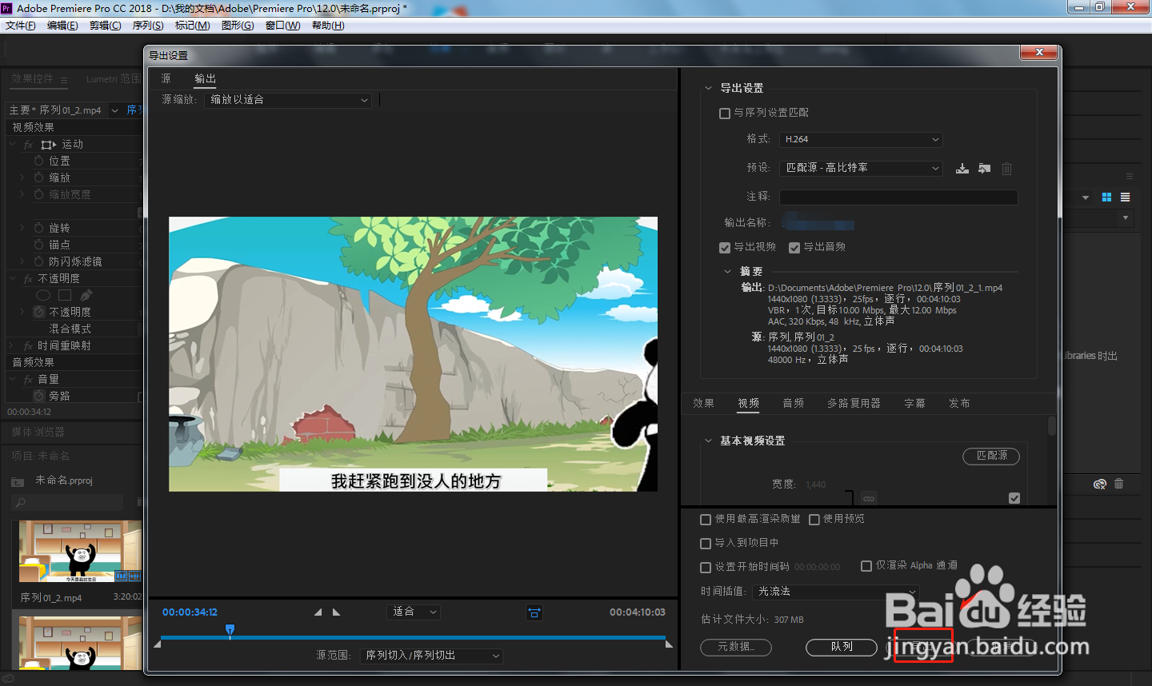Uncheck the 导出视频 checkbox
1152x686 pixels.
[725, 248]
